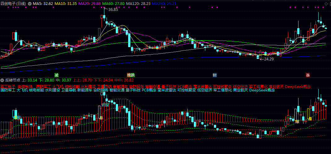Open the green 减 event marker
This screenshot has height=154, width=331.
[x=56, y=75]
